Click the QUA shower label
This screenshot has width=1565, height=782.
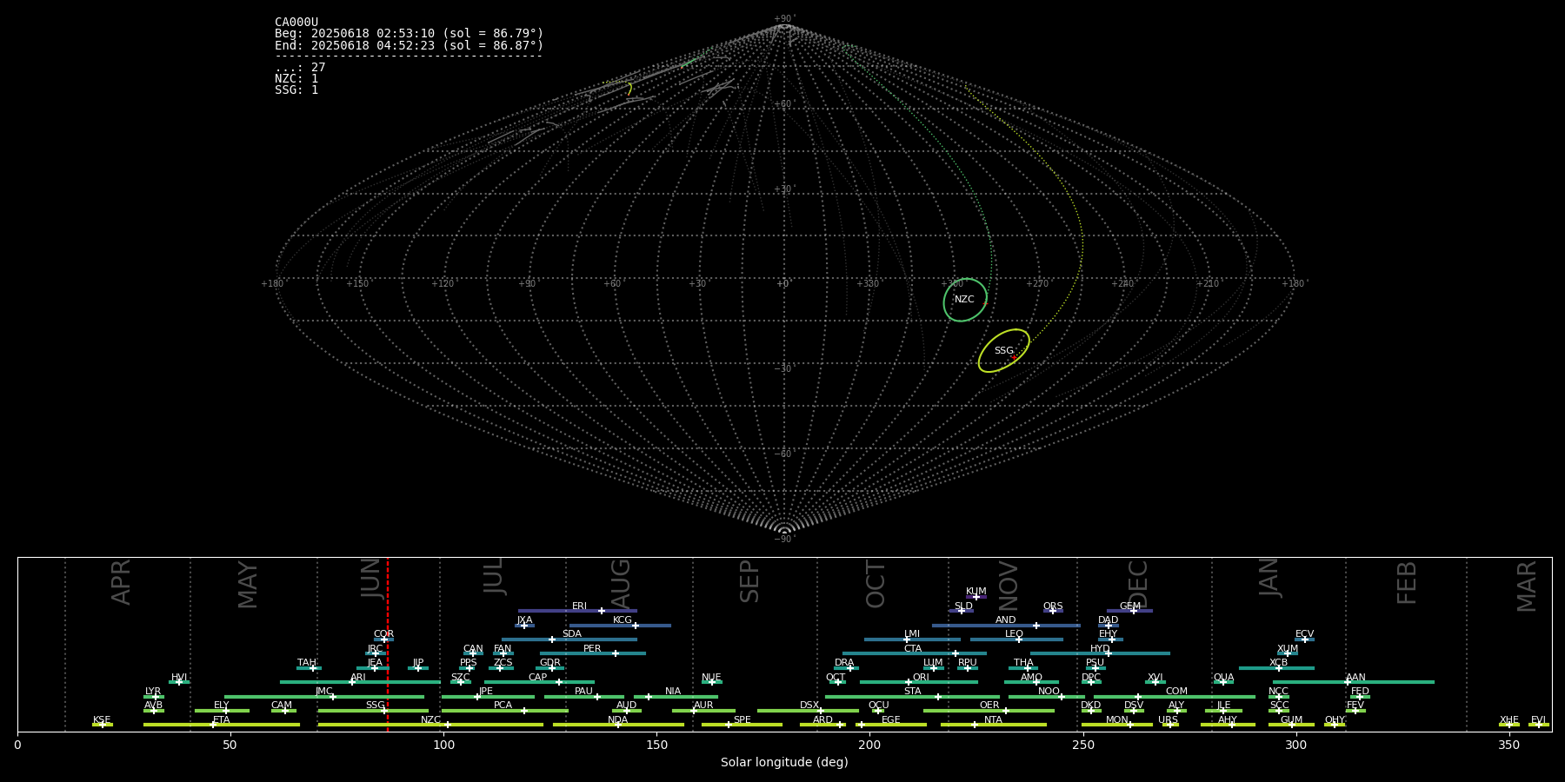(1223, 678)
